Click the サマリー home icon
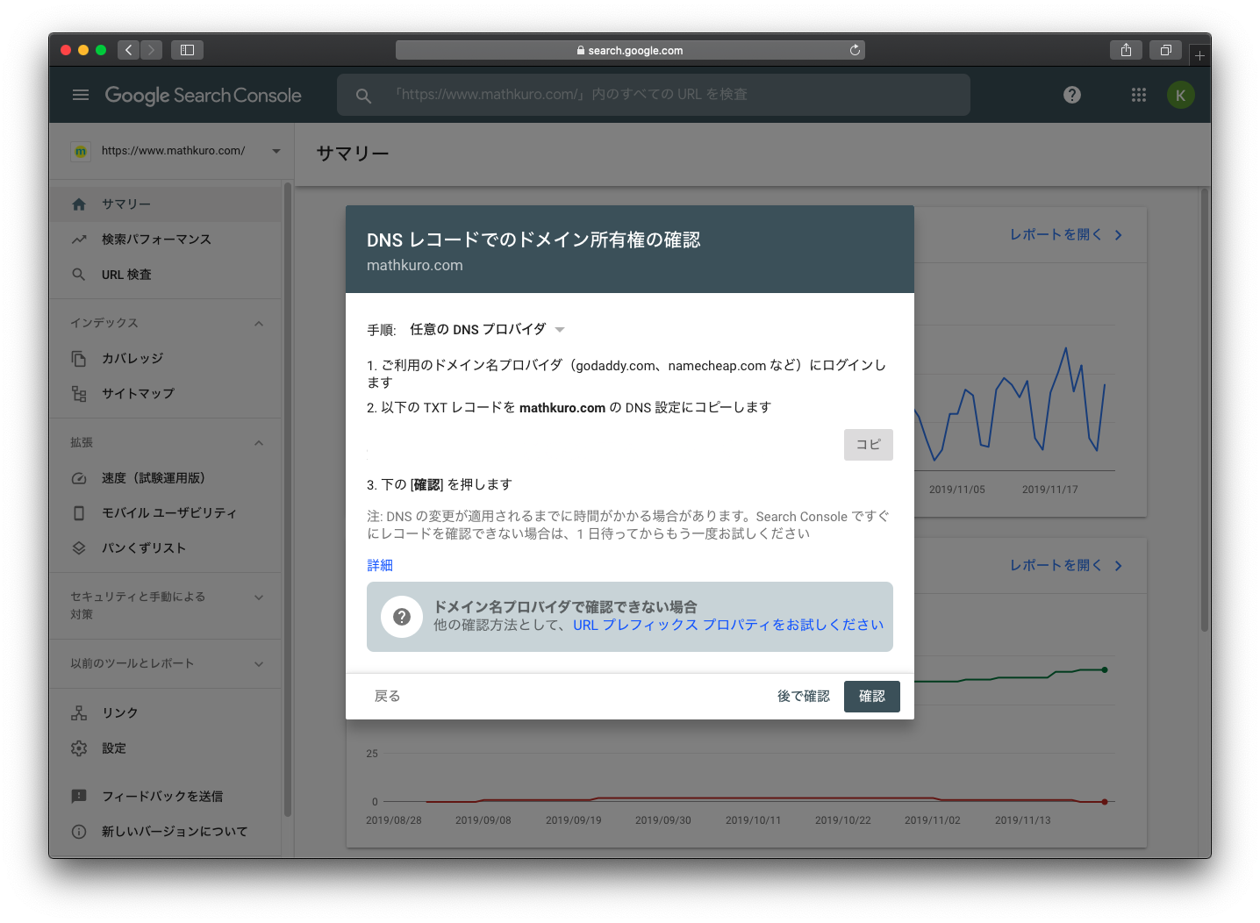Screen dimensions: 1260x923 (79, 204)
